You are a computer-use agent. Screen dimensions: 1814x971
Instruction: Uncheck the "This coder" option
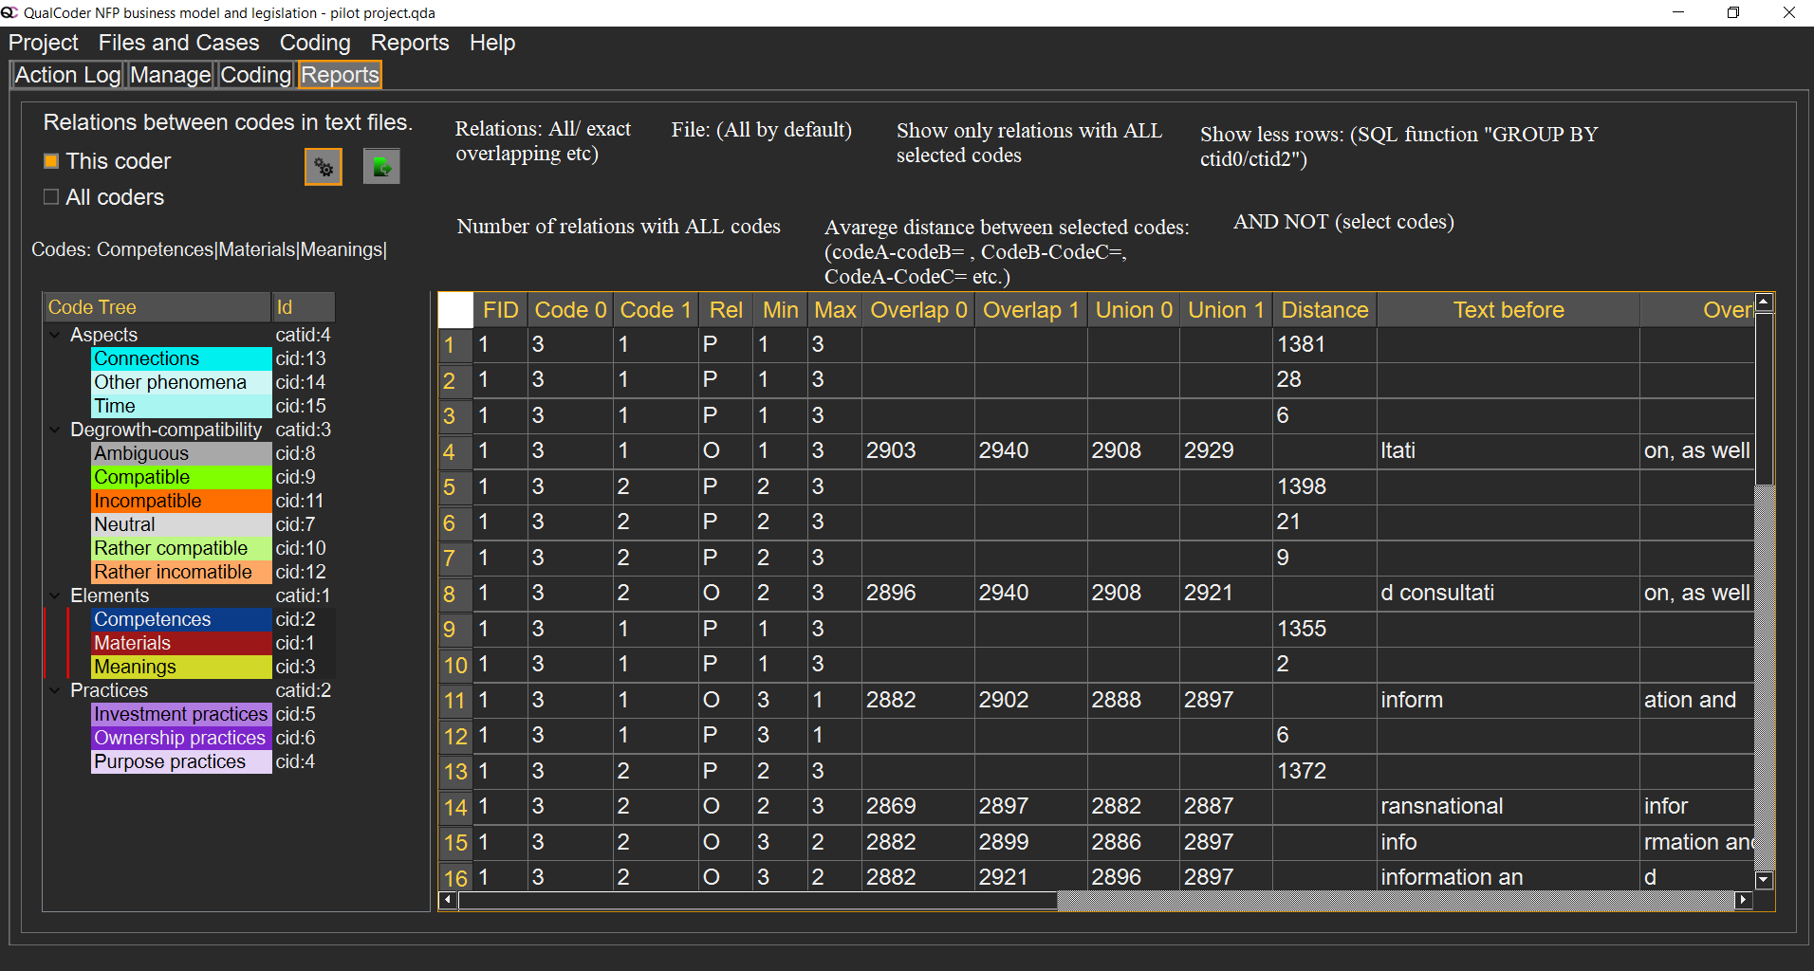[x=50, y=160]
